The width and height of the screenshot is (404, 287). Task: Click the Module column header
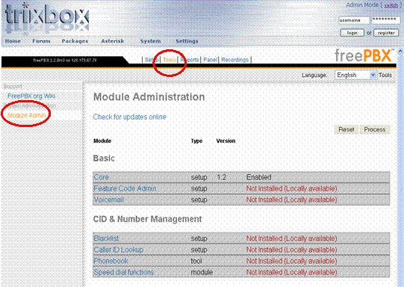[x=102, y=141]
